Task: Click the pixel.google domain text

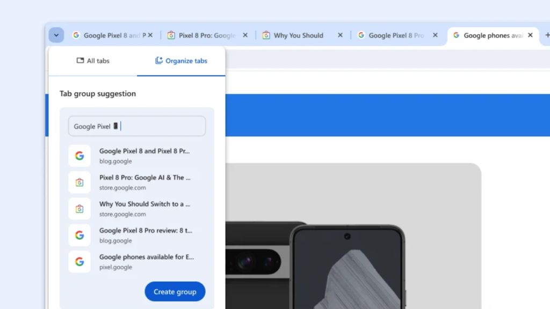Action: point(116,267)
